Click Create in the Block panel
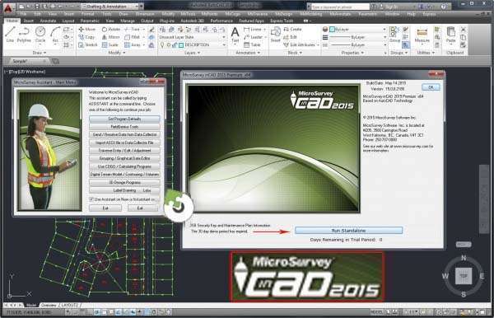Screen dimensions: 494x318 [x=292, y=30]
